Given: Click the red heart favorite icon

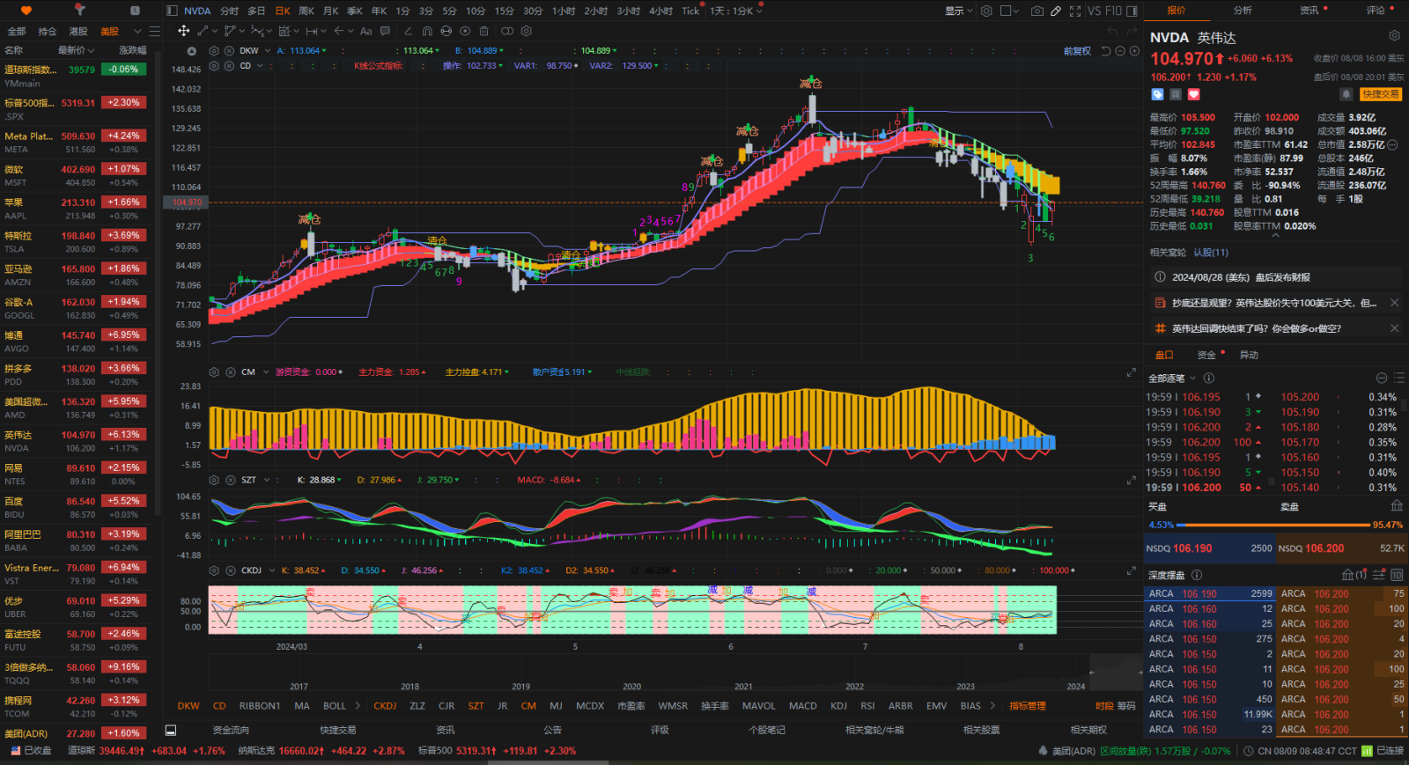Looking at the screenshot, I should [1194, 94].
